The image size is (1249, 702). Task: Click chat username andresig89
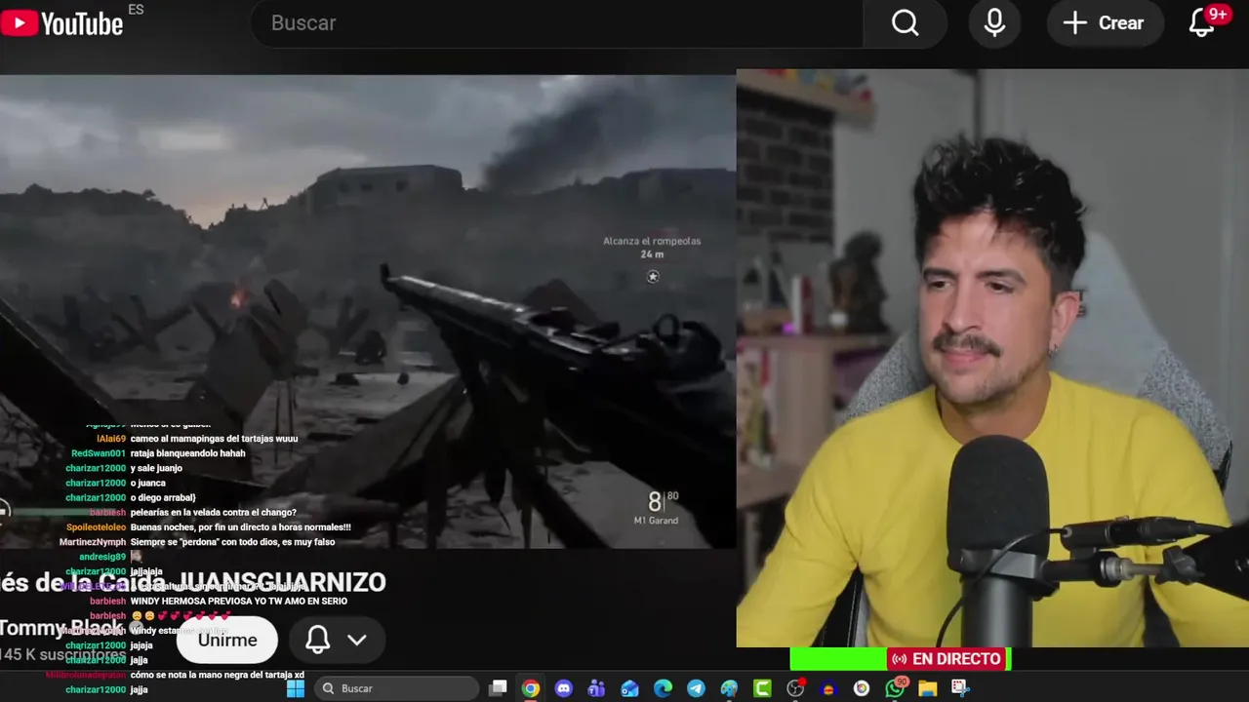pyautogui.click(x=102, y=557)
